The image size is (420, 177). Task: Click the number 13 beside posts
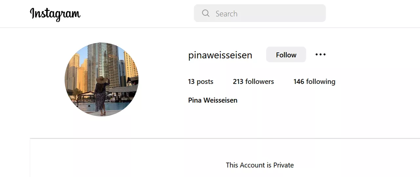191,82
